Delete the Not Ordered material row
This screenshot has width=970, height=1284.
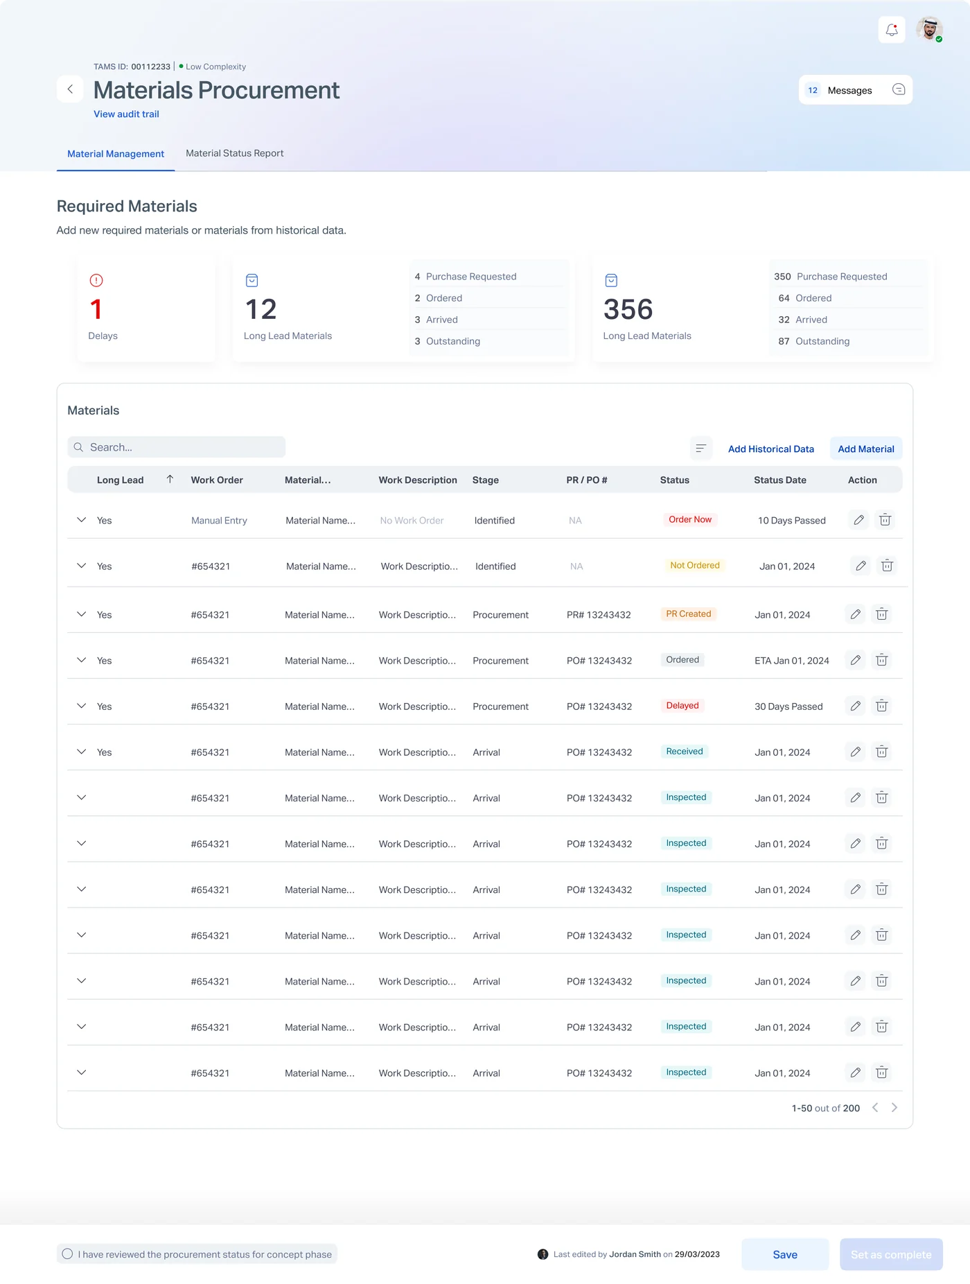(887, 566)
